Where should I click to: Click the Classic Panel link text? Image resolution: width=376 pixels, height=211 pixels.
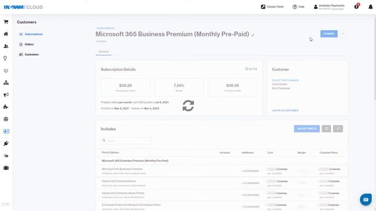(275, 6)
